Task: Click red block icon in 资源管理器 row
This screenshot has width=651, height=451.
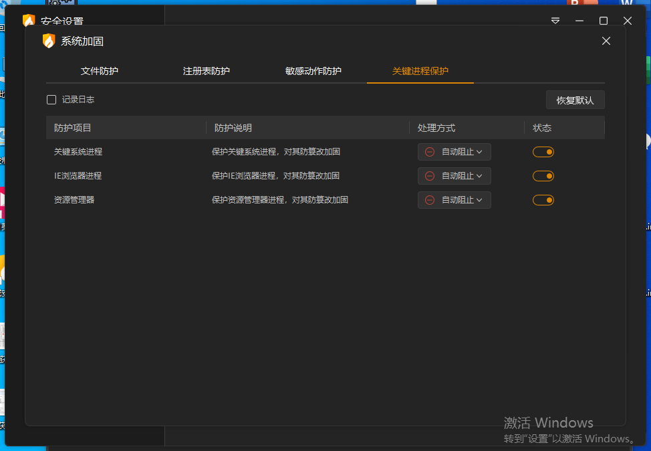Action: pos(430,200)
